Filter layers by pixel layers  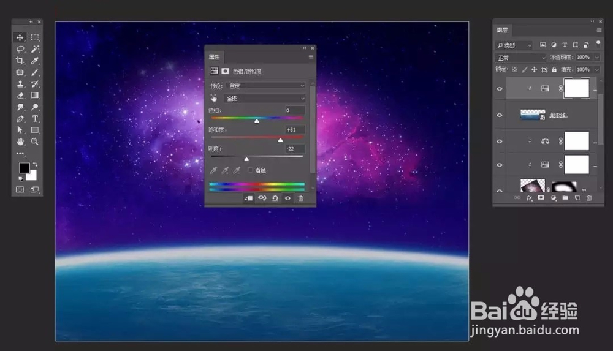pyautogui.click(x=543, y=45)
